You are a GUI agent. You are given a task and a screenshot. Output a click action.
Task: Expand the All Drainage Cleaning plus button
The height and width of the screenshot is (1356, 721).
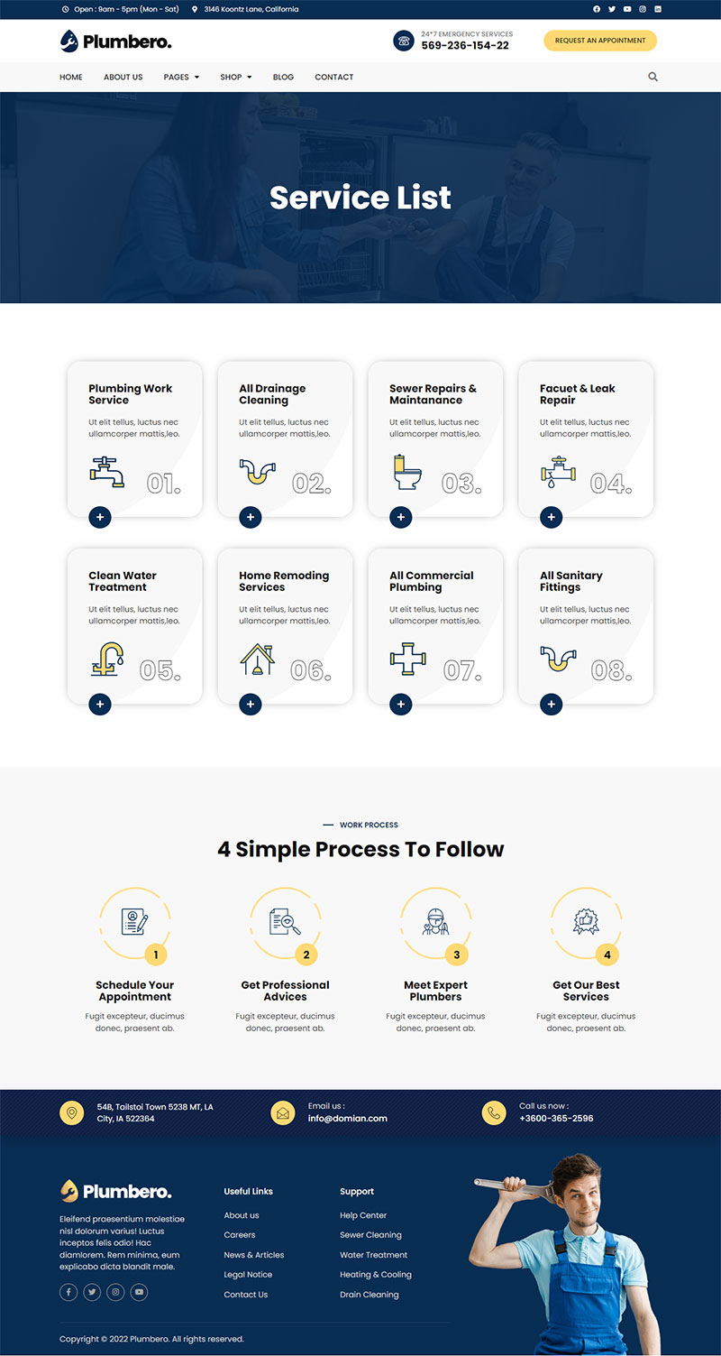(x=251, y=517)
